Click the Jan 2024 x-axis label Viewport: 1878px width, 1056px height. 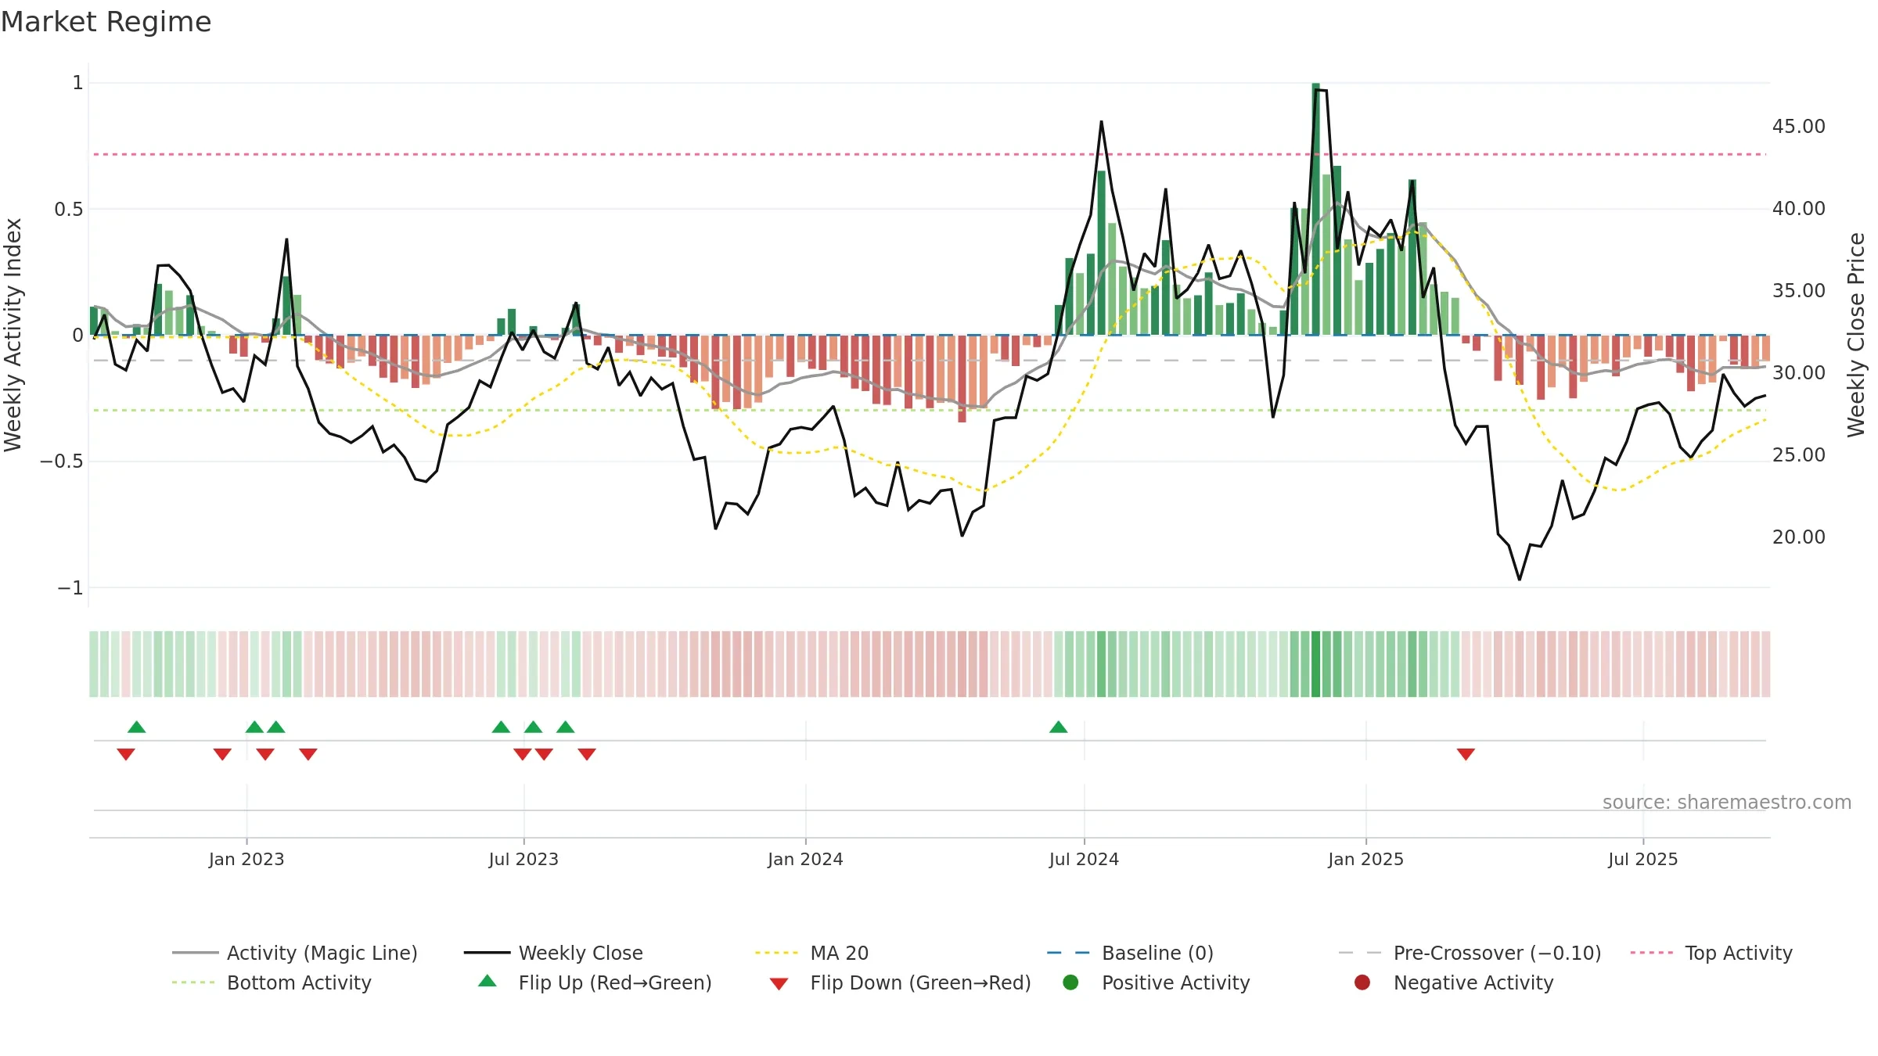tap(805, 859)
